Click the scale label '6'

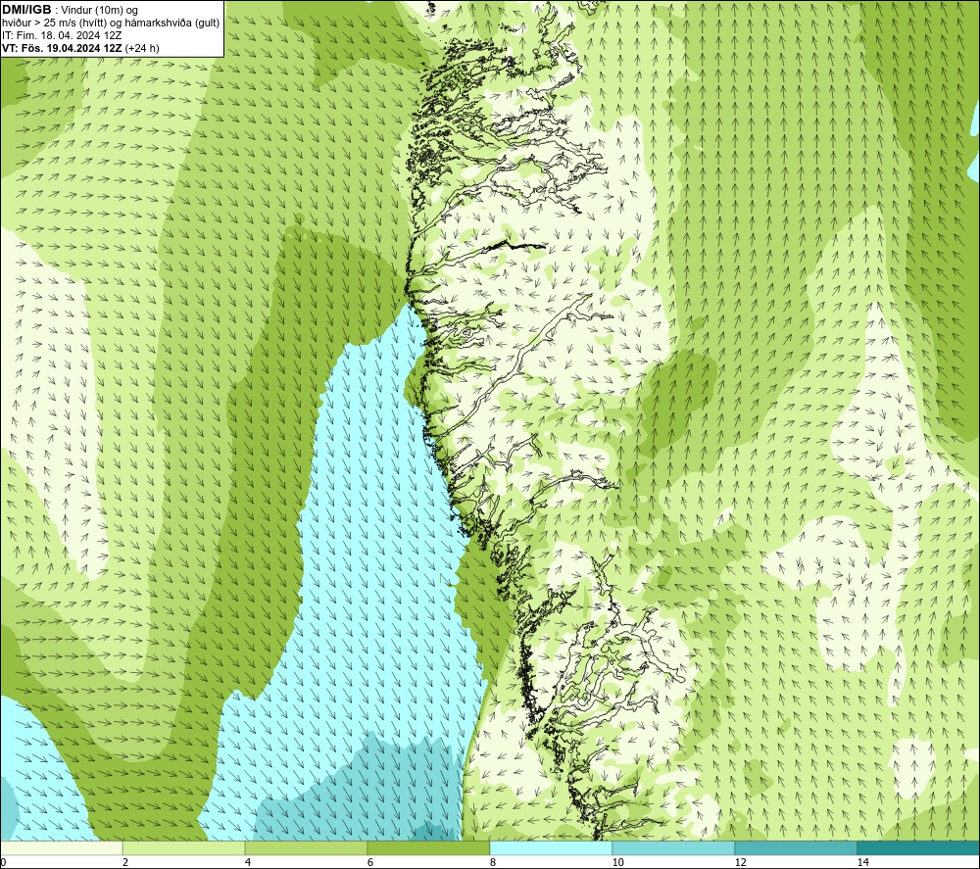click(370, 862)
